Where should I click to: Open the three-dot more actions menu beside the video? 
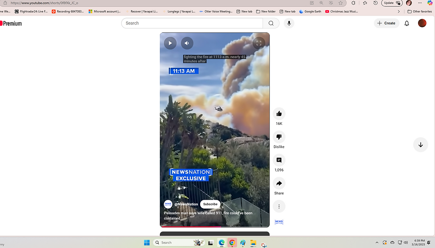[x=279, y=206]
